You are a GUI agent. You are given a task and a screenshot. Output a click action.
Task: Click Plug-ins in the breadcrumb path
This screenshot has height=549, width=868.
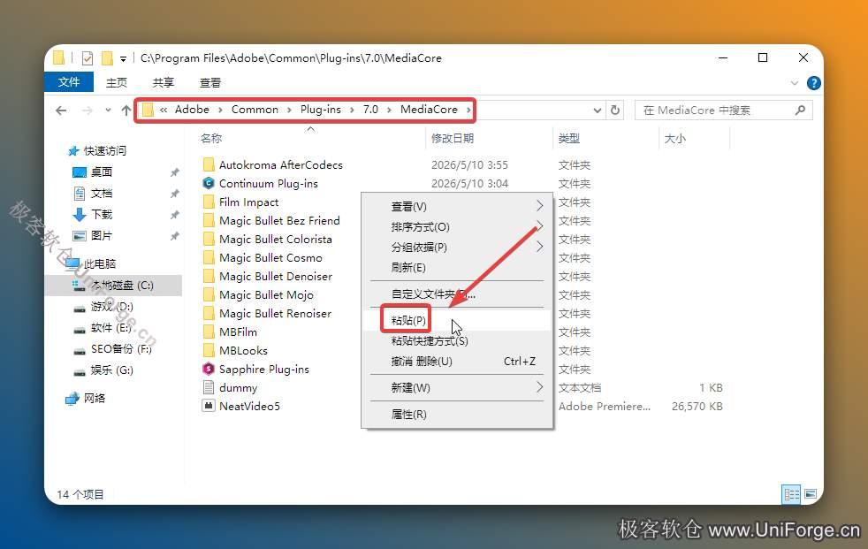pyautogui.click(x=321, y=110)
